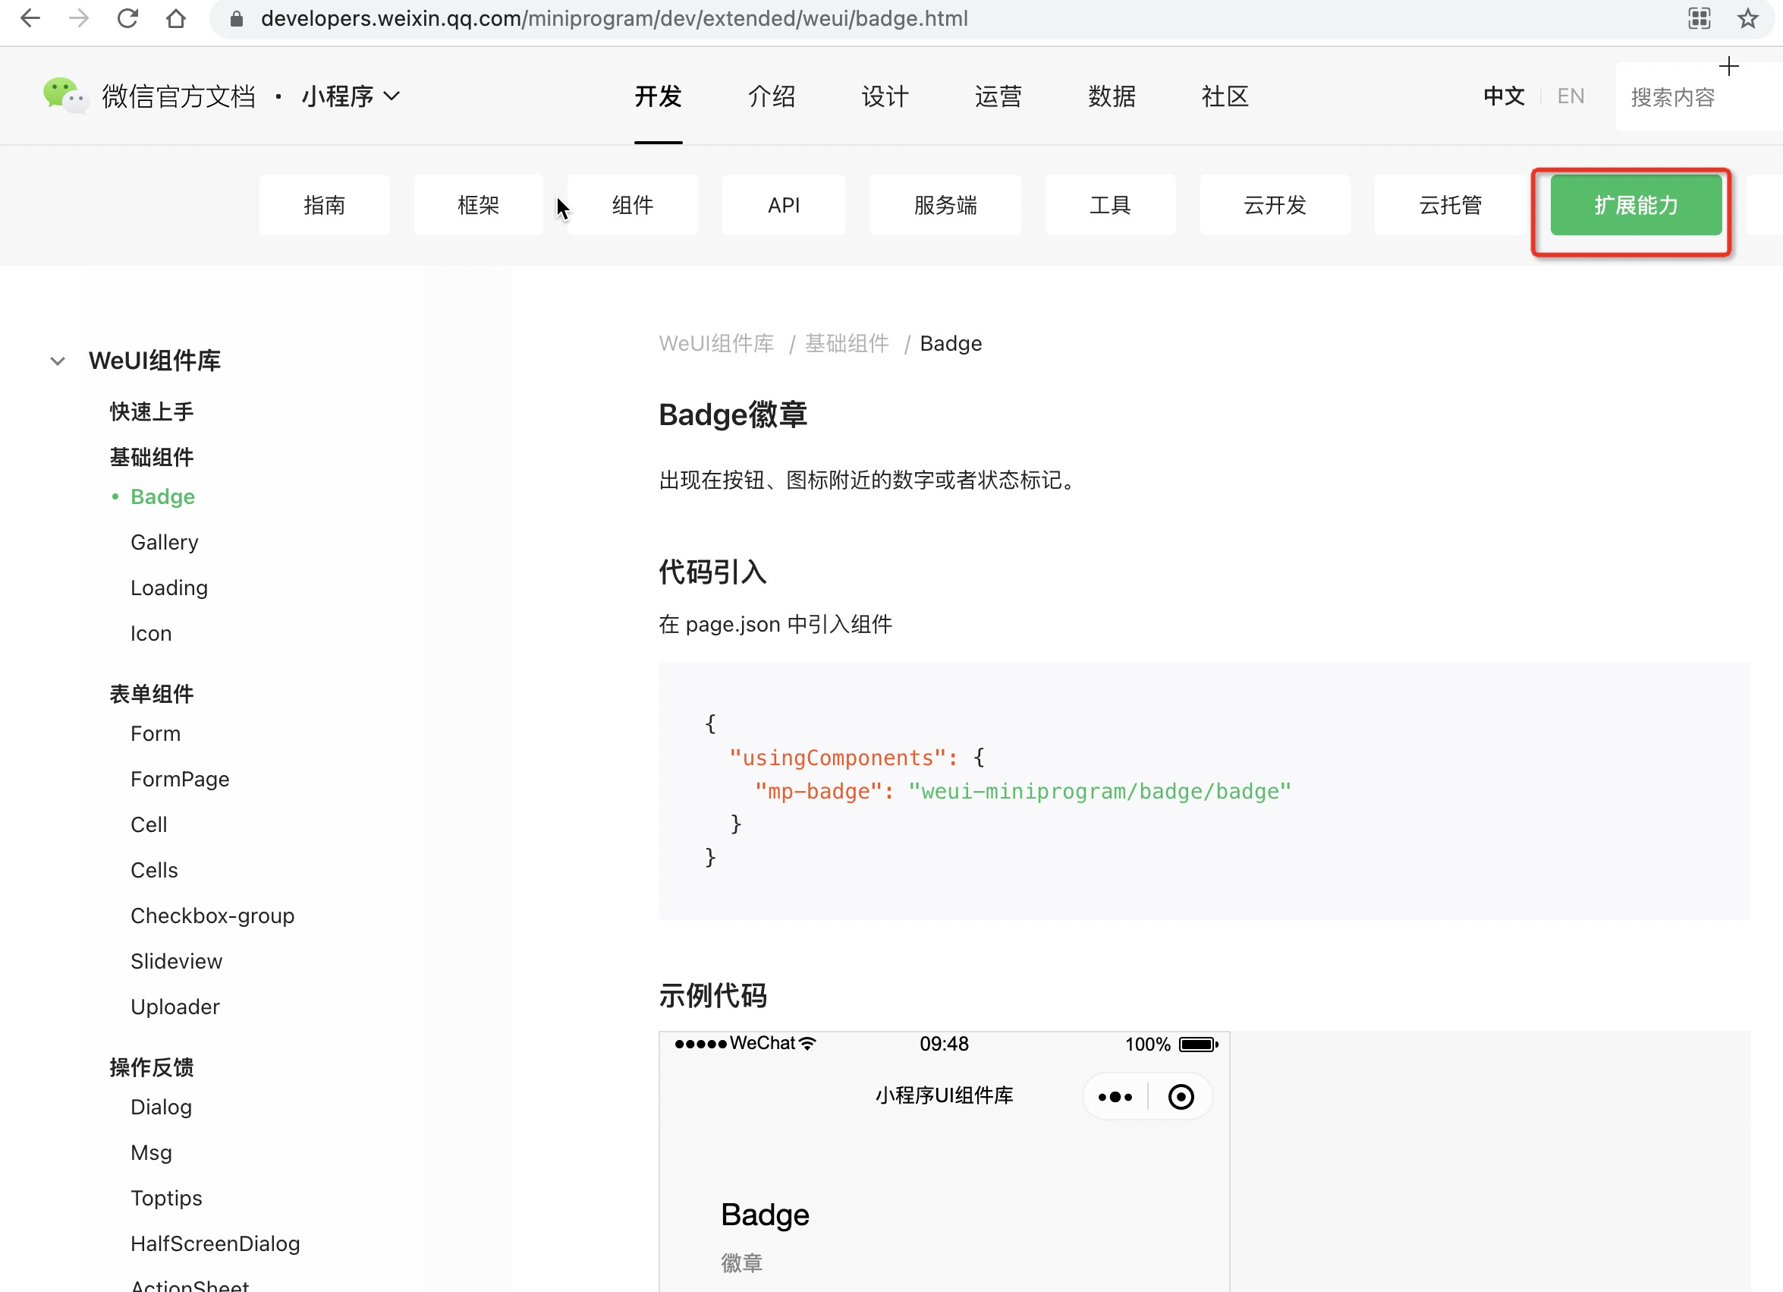
Task: Tap the simulator circular close icon
Action: [x=1180, y=1096]
